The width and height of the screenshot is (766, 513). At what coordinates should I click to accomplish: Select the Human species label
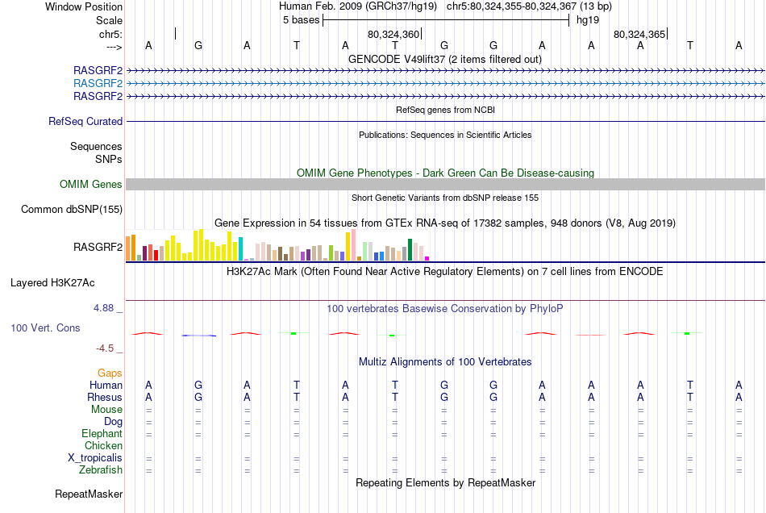pos(106,385)
